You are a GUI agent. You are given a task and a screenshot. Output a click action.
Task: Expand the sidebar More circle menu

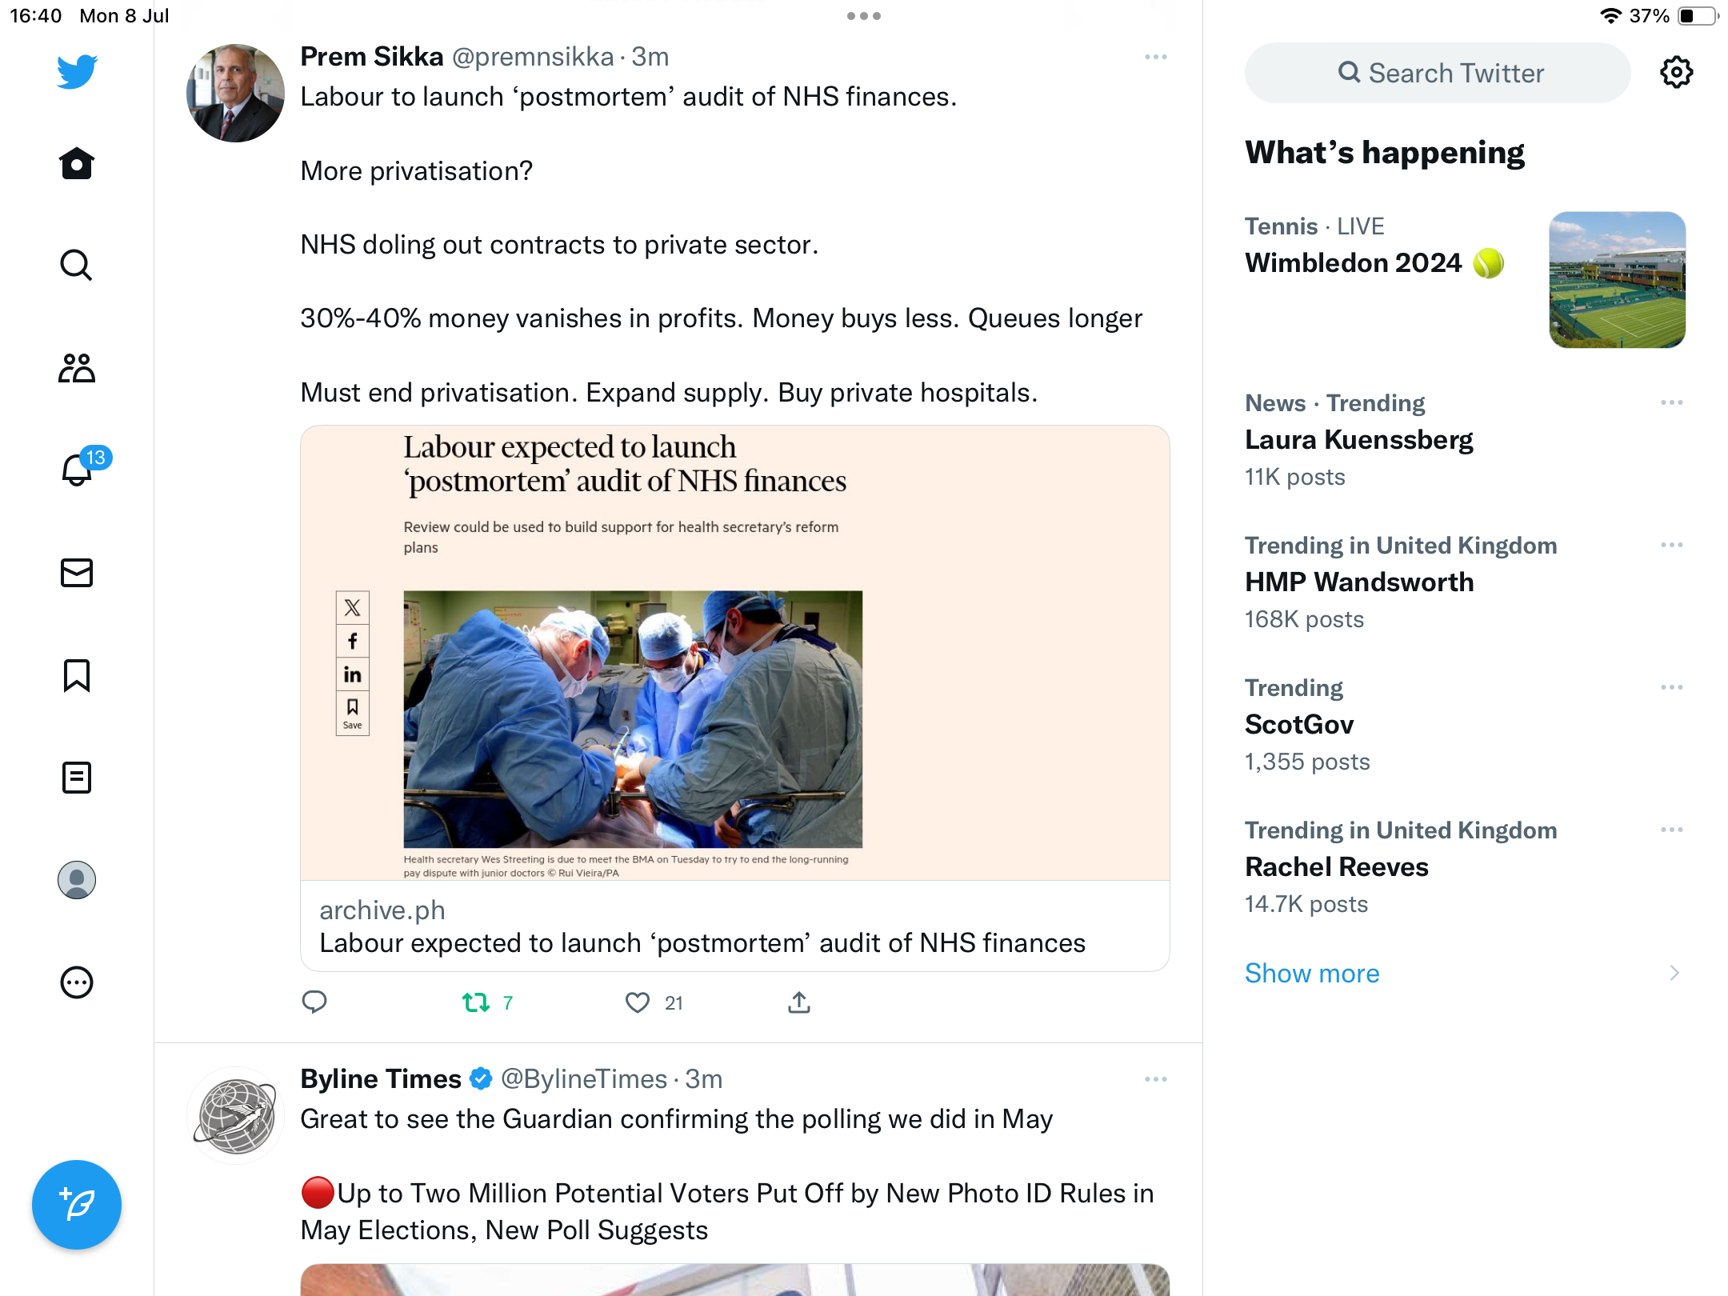coord(77,982)
